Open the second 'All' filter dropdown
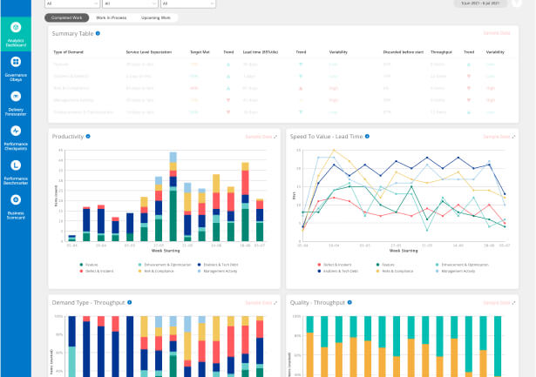The width and height of the screenshot is (536, 377). [x=130, y=3]
